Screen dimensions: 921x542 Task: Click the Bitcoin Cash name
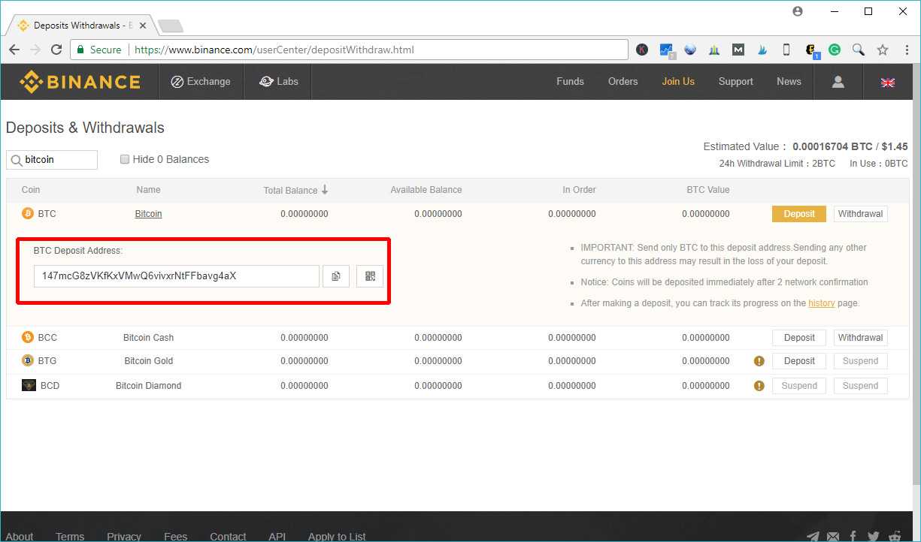pos(148,338)
